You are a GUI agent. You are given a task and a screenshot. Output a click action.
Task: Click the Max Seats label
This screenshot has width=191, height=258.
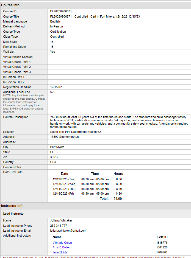tap(10, 42)
